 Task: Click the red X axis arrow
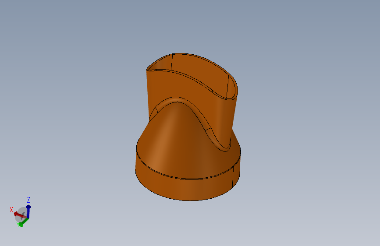(x=19, y=214)
